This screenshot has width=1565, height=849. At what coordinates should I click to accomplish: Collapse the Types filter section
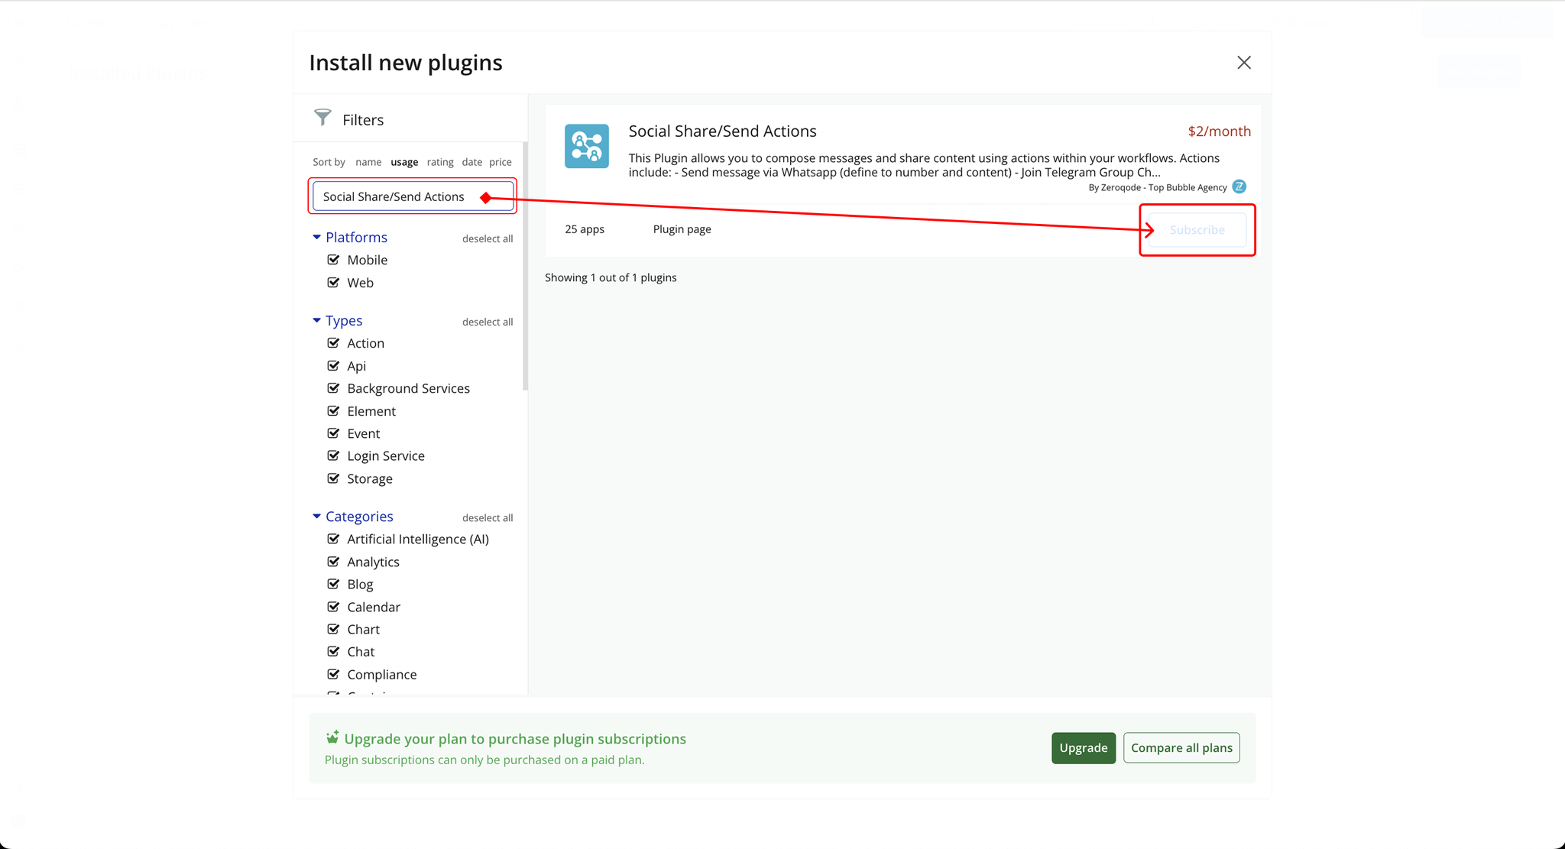tap(316, 321)
